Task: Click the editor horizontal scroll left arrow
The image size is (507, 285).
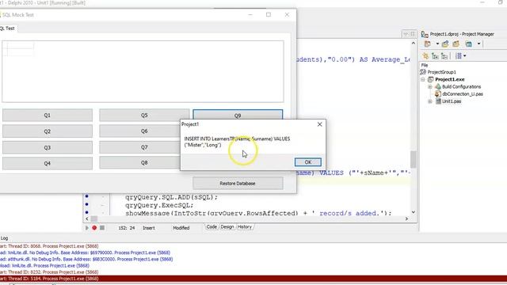Action: point(87,218)
